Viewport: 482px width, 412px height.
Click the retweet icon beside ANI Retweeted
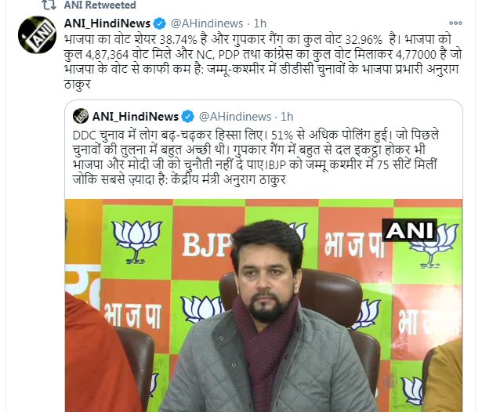tap(49, 5)
